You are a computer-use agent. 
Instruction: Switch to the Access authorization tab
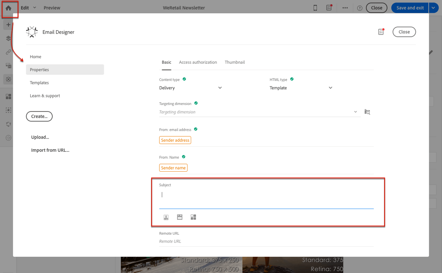point(198,62)
